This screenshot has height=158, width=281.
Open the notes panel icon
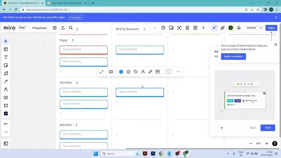[195, 28]
